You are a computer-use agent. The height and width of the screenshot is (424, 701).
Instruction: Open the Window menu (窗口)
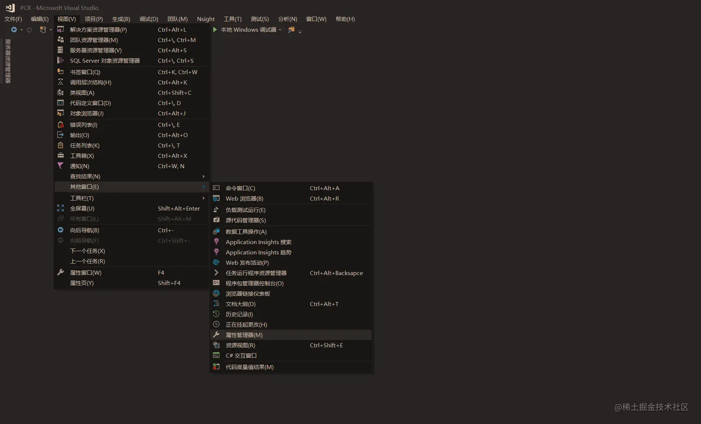(316, 19)
